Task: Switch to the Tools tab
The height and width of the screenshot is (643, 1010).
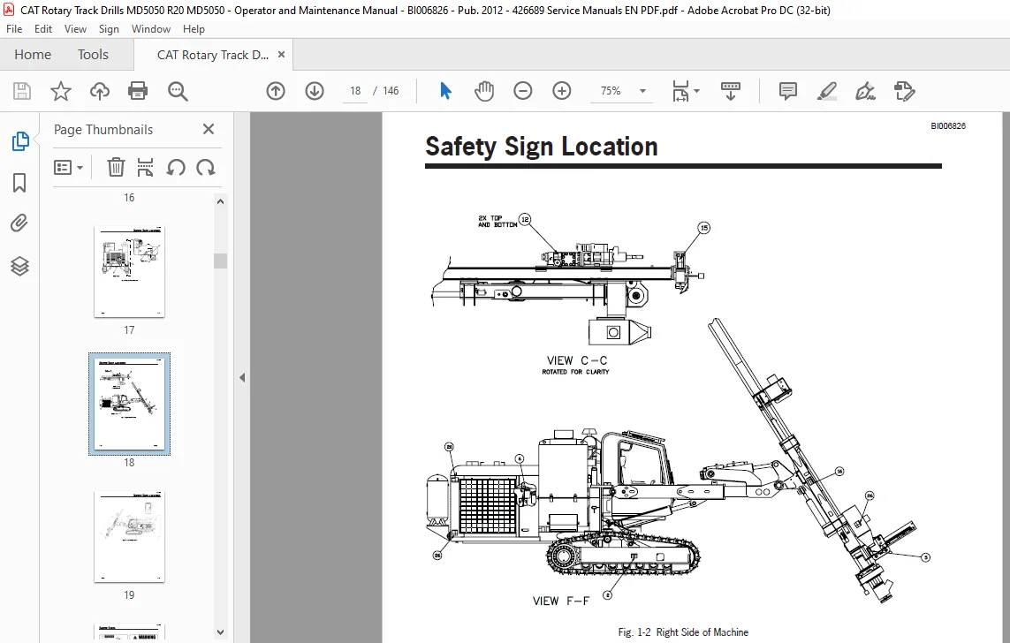Action: click(93, 55)
